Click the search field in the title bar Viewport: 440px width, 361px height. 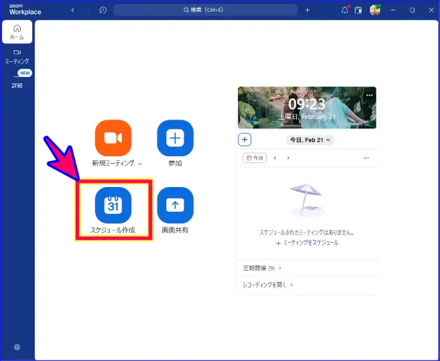click(205, 10)
